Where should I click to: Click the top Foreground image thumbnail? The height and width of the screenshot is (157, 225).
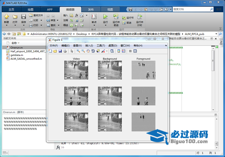[143, 70]
